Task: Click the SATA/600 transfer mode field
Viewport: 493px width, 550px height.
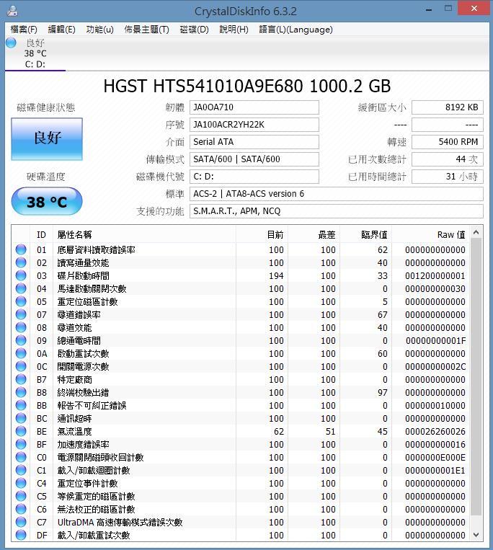Action: tap(254, 159)
